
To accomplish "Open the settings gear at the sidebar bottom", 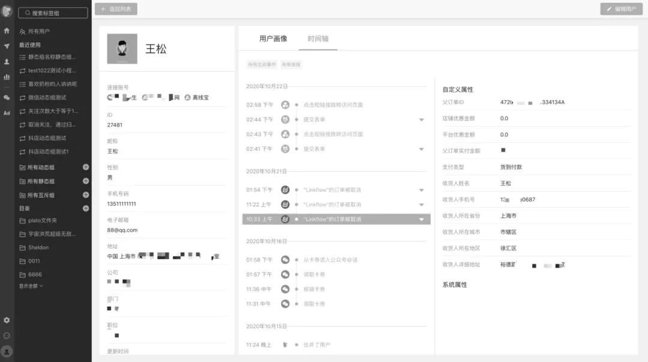I will [7, 320].
